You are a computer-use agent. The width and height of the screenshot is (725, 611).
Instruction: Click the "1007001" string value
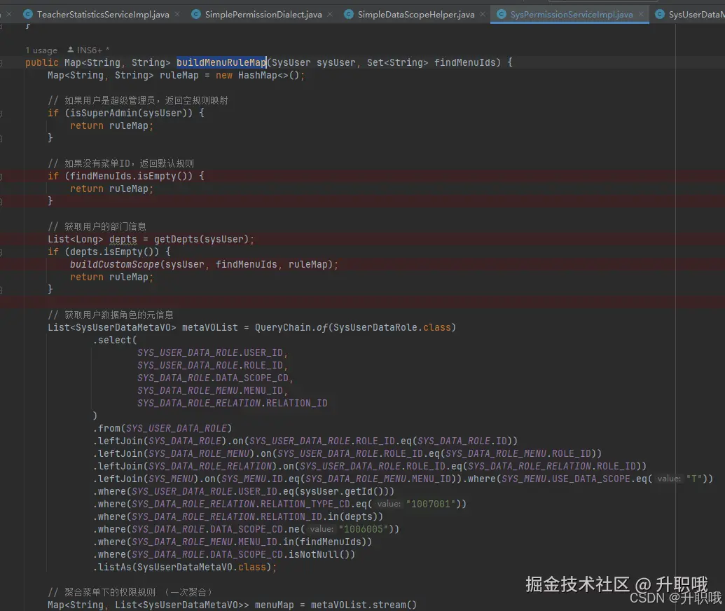[431, 504]
